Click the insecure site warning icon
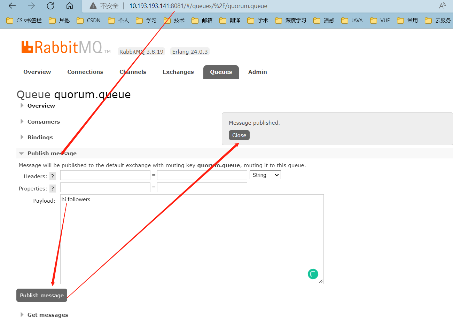 [x=93, y=6]
